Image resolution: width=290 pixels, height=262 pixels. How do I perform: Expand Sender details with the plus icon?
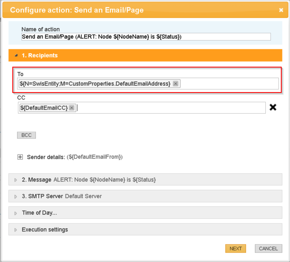pos(20,157)
